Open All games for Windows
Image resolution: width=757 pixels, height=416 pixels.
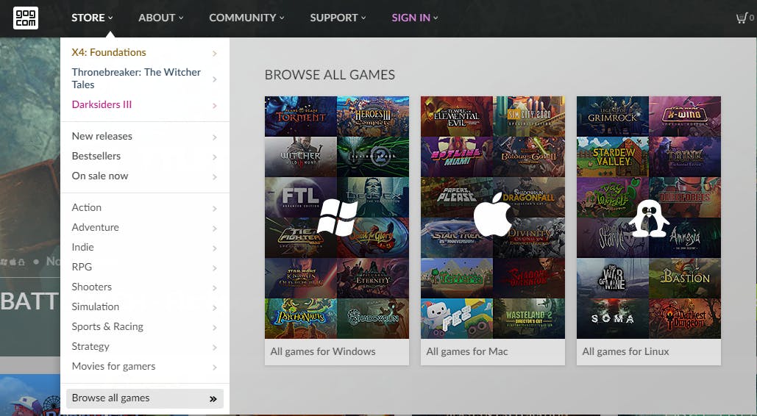coord(337,352)
